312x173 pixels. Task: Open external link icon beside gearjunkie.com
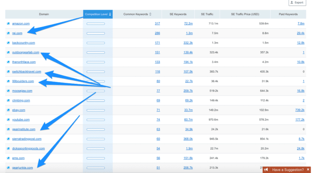[x=8, y=168]
